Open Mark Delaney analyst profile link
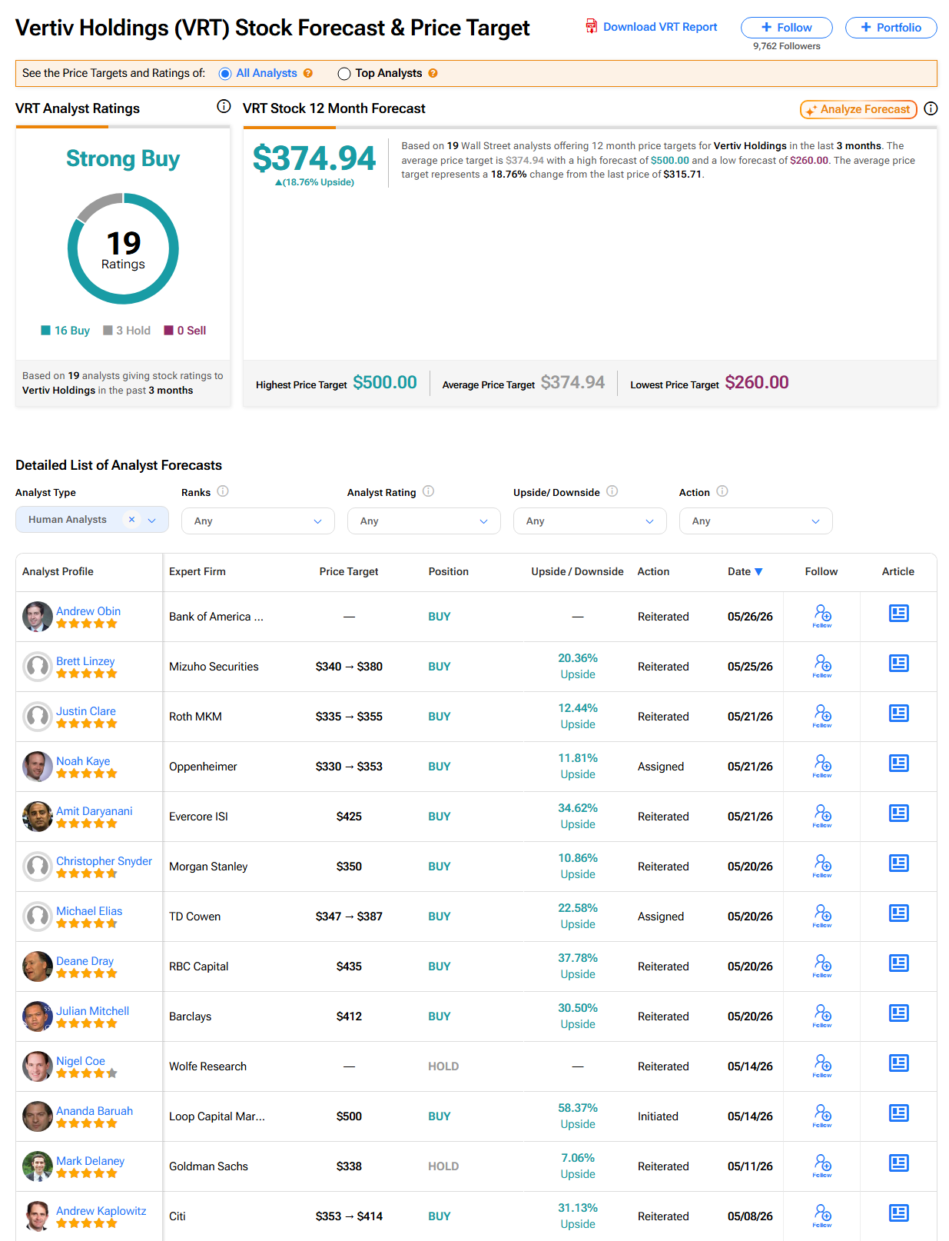The width and height of the screenshot is (949, 1241). [x=90, y=1161]
